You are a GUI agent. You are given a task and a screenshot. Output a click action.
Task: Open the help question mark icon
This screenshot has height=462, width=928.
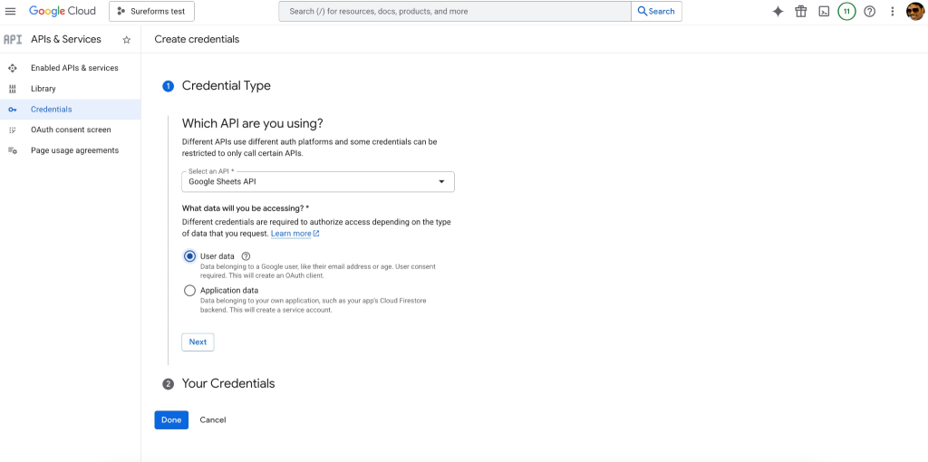pos(869,11)
